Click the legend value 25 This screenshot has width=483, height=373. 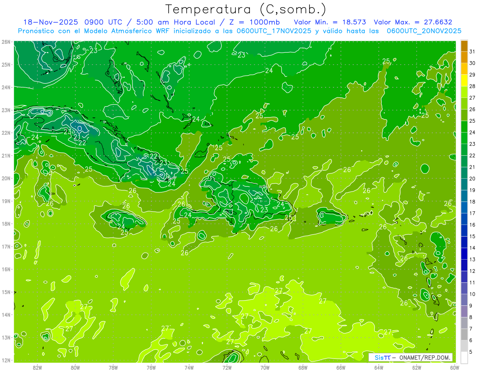coord(472,121)
